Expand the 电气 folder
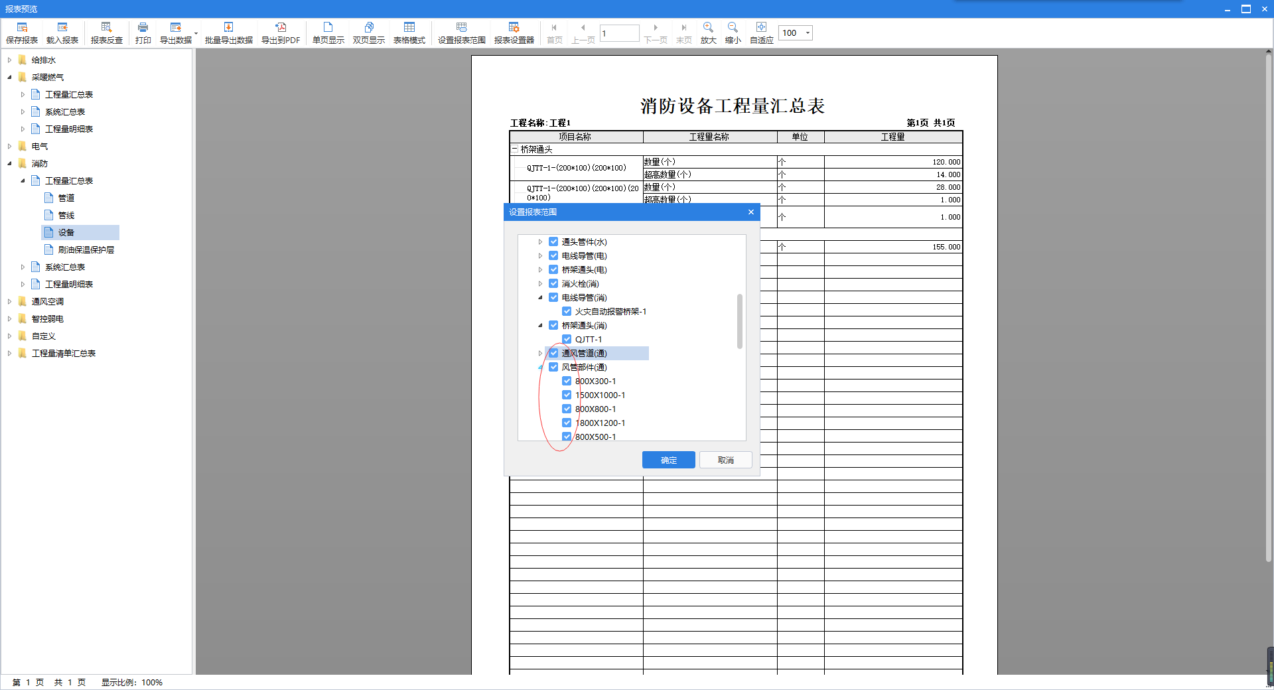 pos(9,146)
